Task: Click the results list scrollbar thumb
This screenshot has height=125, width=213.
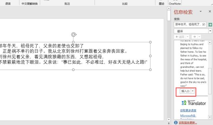Action: 210,81
